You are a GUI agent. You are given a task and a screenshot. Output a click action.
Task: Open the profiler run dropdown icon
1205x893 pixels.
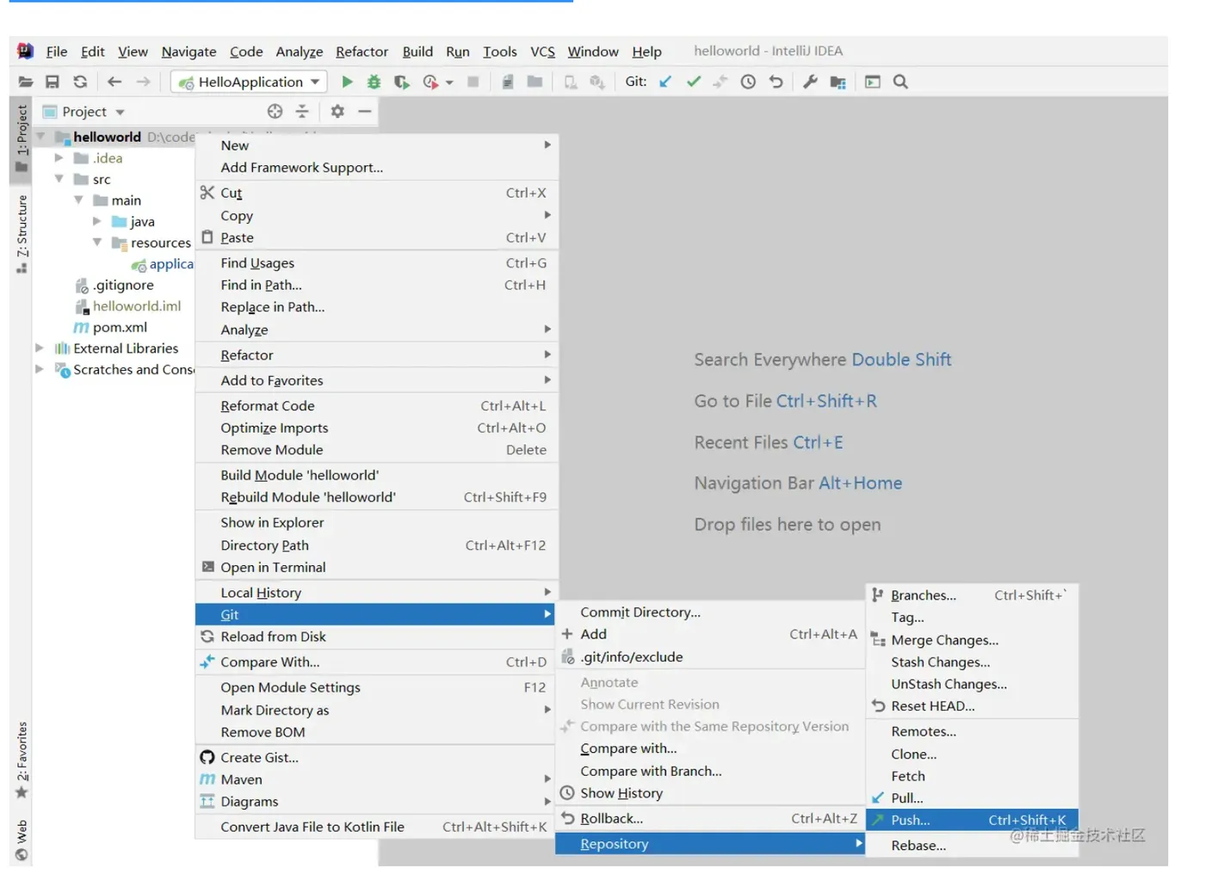click(x=449, y=83)
